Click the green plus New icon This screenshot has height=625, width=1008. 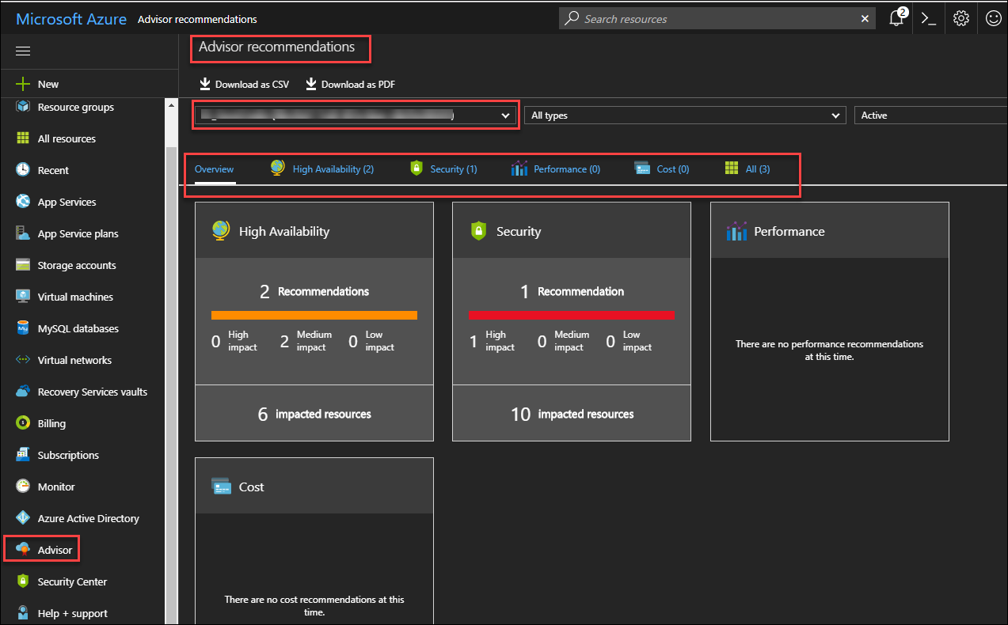(23, 84)
